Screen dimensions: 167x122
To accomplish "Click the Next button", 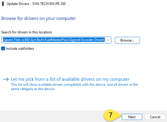I will [132, 117].
